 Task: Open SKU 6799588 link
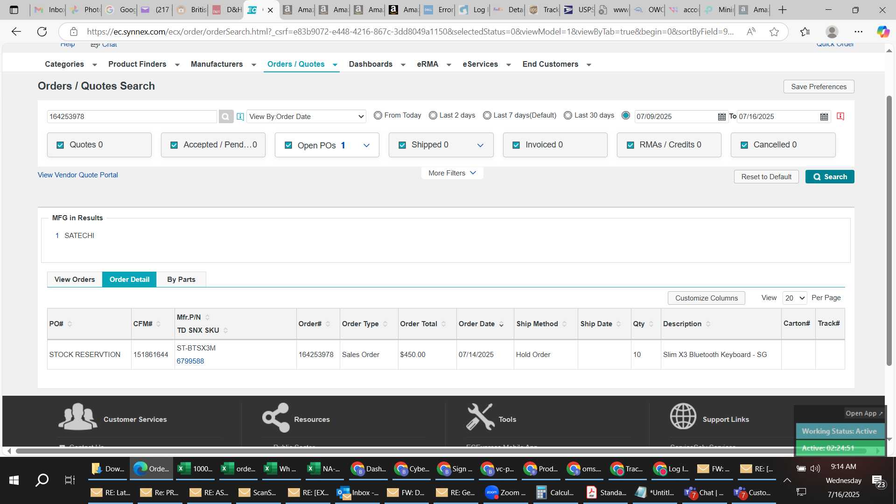pyautogui.click(x=190, y=361)
